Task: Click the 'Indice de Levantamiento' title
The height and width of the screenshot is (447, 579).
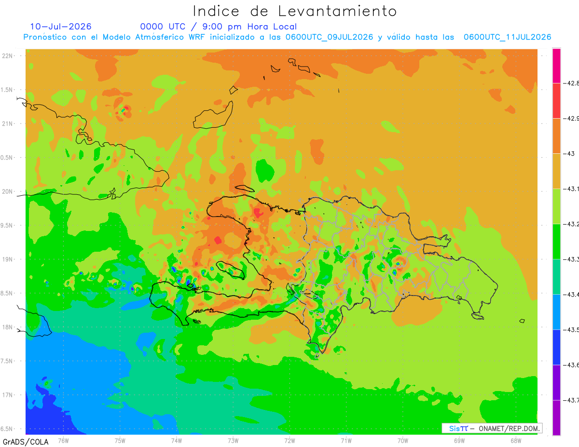Action: point(295,11)
